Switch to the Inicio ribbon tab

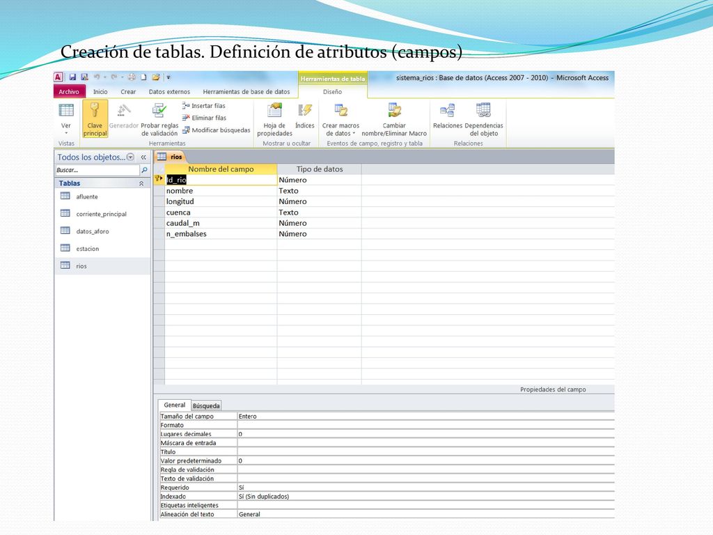tap(100, 91)
